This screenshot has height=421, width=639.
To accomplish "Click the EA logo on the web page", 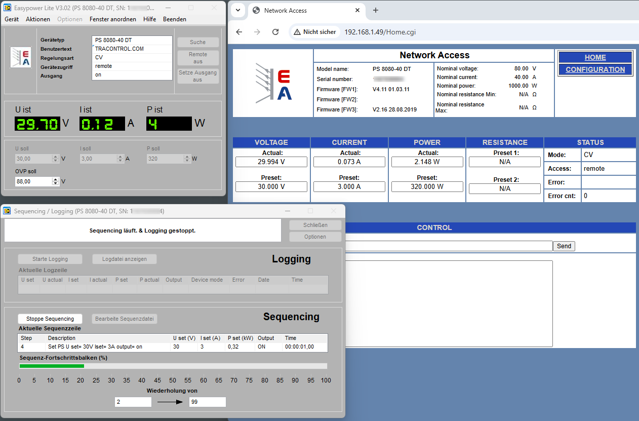I will pos(273,84).
